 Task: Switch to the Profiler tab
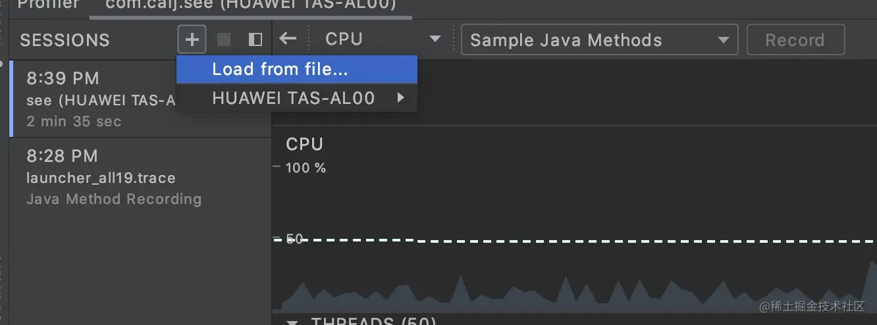pos(47,5)
